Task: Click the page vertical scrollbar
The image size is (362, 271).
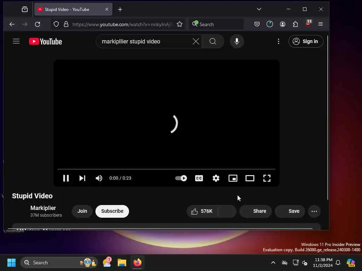Action: [327, 118]
